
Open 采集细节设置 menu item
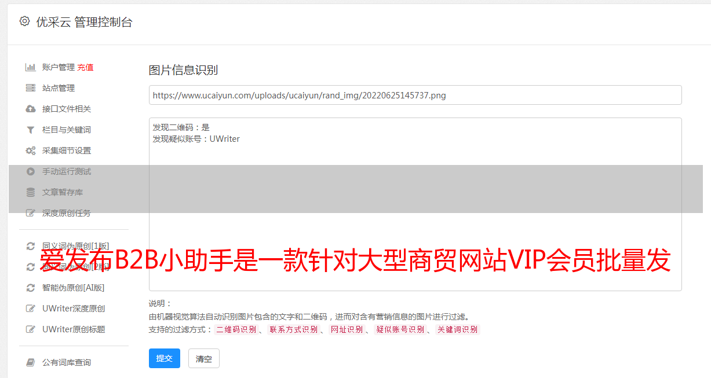(67, 151)
